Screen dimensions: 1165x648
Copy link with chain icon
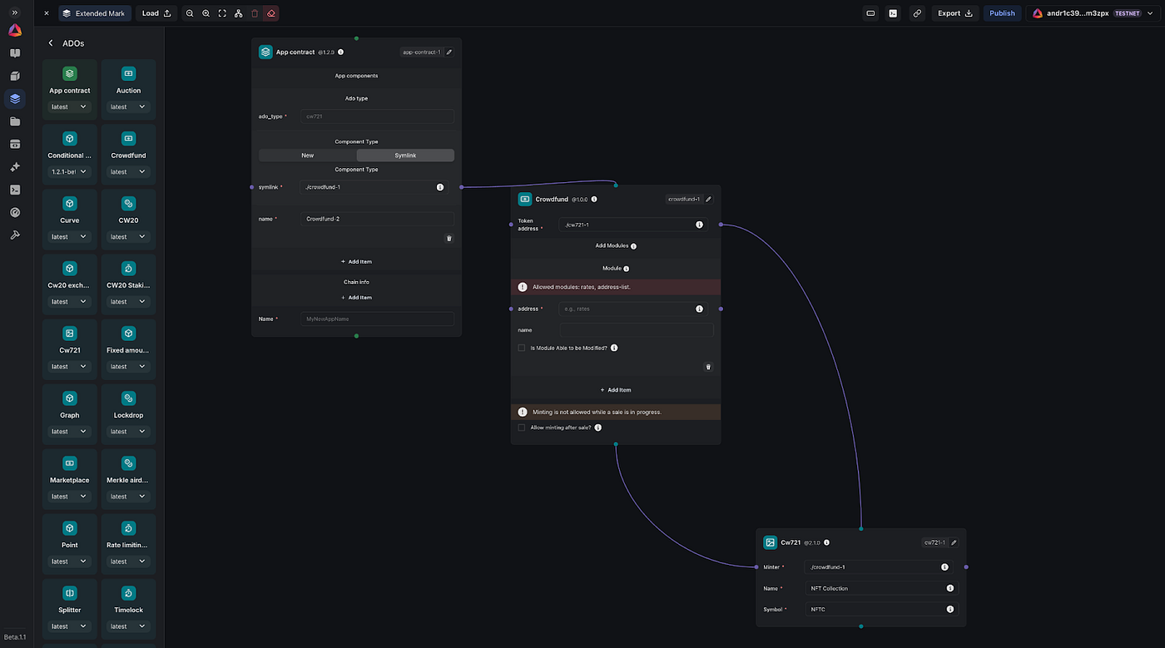click(x=917, y=13)
